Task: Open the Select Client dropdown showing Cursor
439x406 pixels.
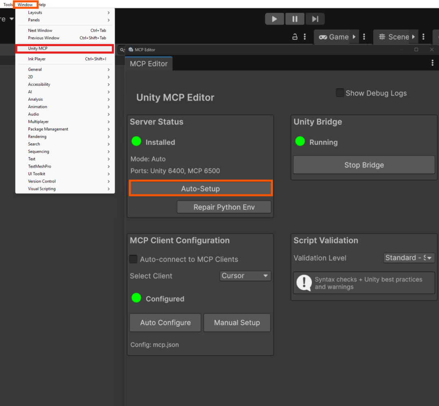Action: (245, 276)
